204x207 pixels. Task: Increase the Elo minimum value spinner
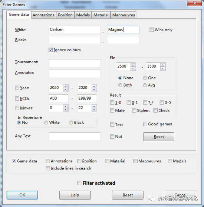pyautogui.click(x=133, y=65)
